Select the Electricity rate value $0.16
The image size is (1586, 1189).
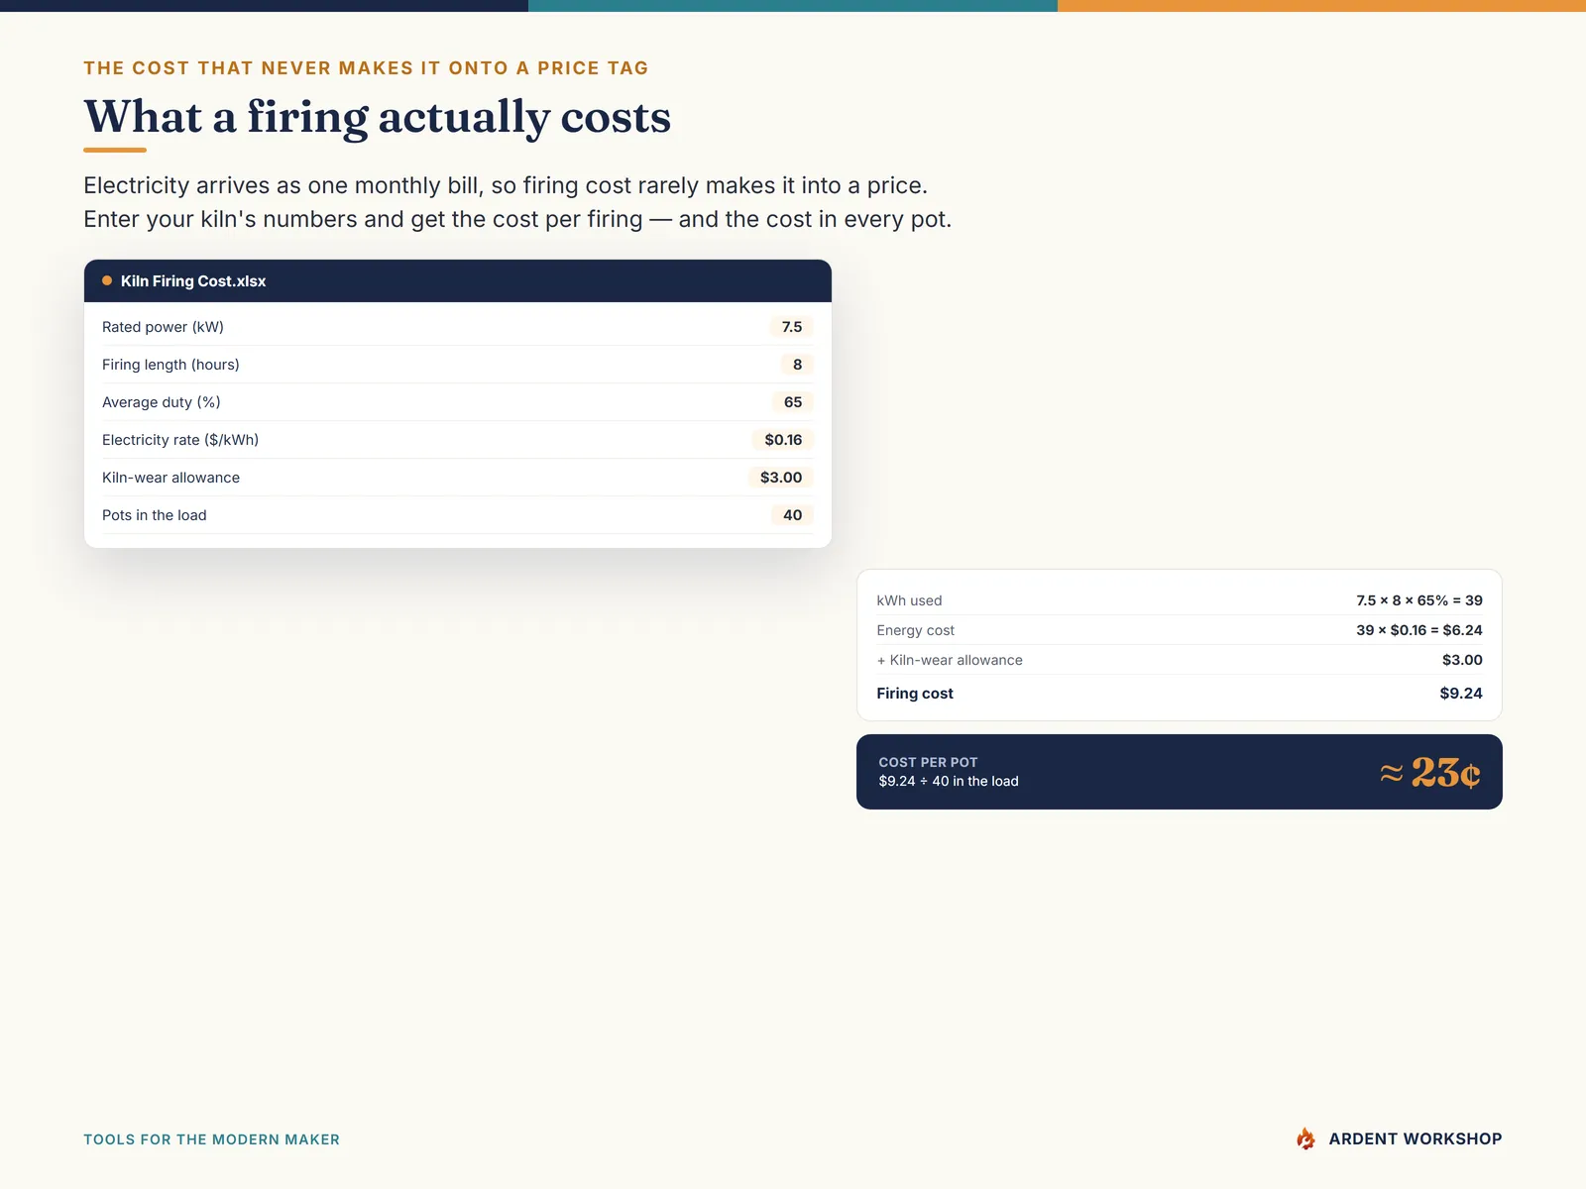coord(783,440)
